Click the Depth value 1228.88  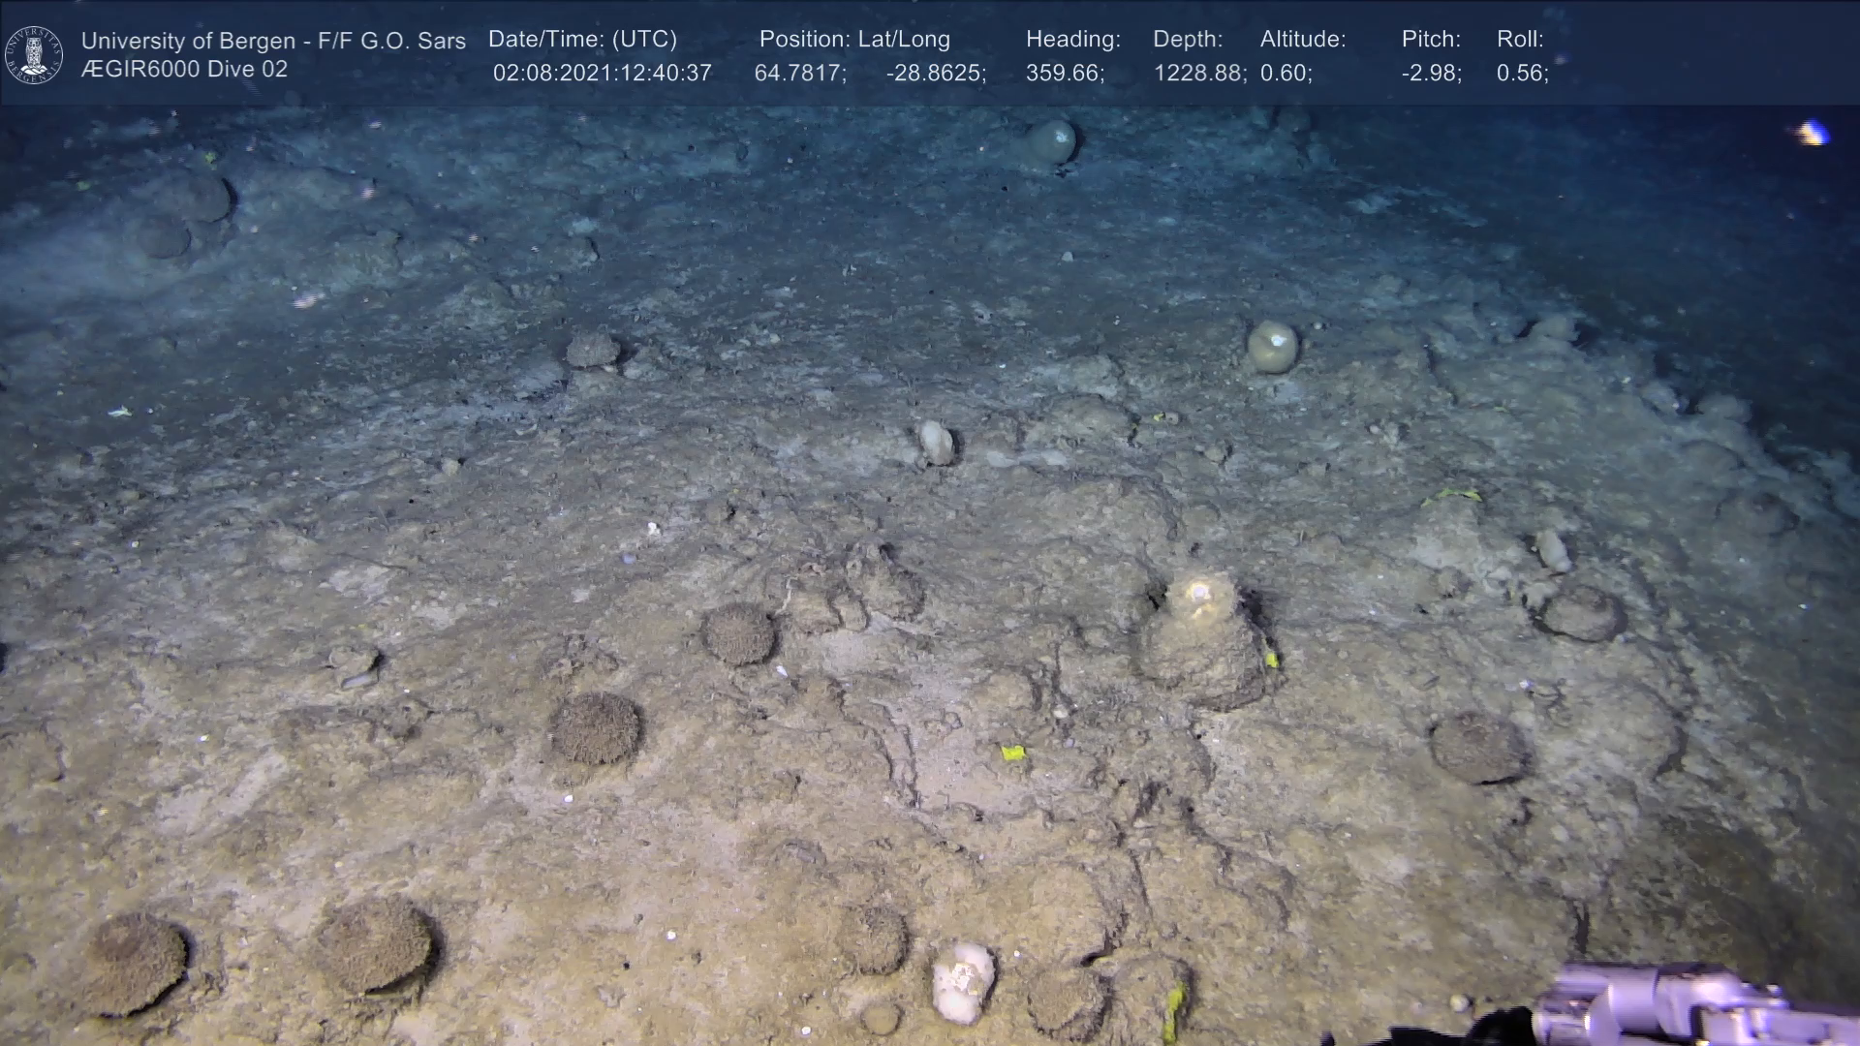(x=1198, y=74)
